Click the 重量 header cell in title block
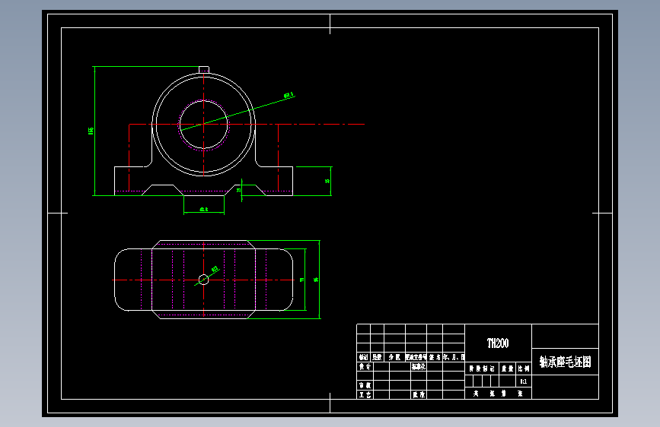The height and width of the screenshot is (427, 660). coord(508,368)
